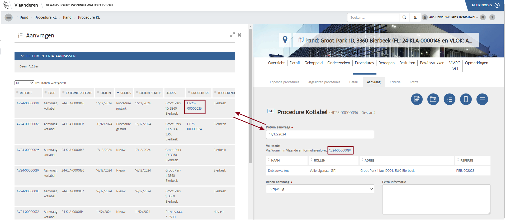Close the Aanvragen panel
Image resolution: width=505 pixels, height=220 pixels.
tap(239, 35)
